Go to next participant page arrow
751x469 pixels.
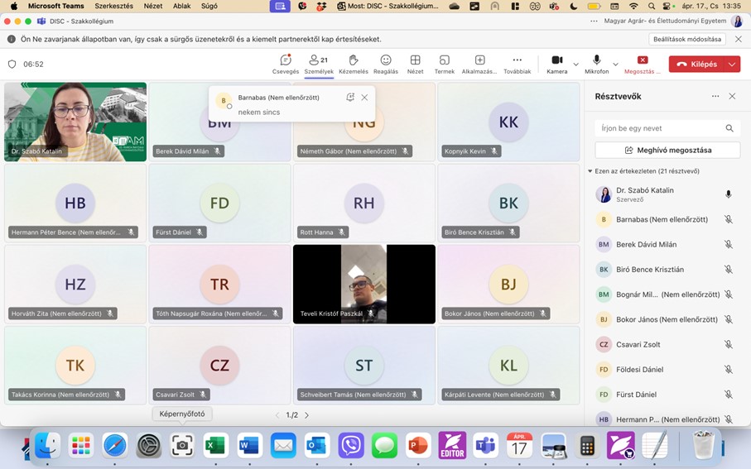click(x=306, y=415)
